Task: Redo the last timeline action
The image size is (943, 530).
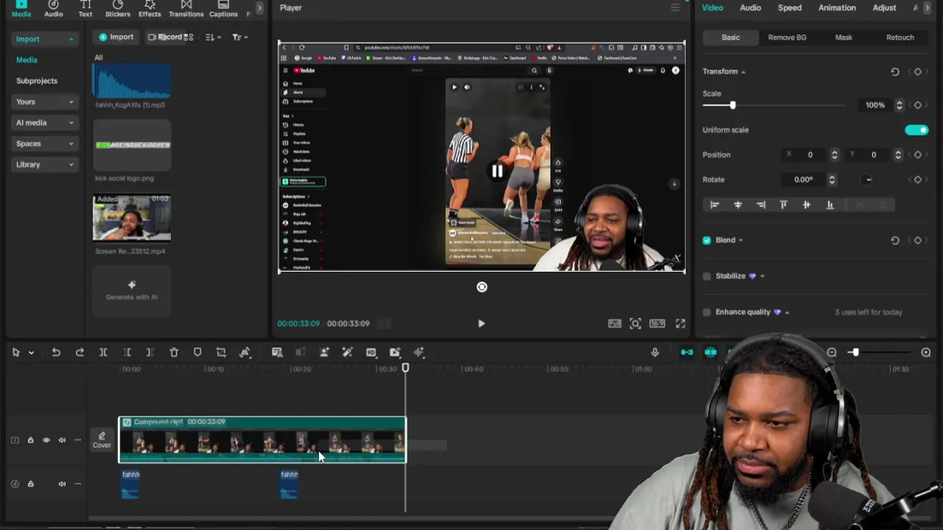Action: click(80, 353)
